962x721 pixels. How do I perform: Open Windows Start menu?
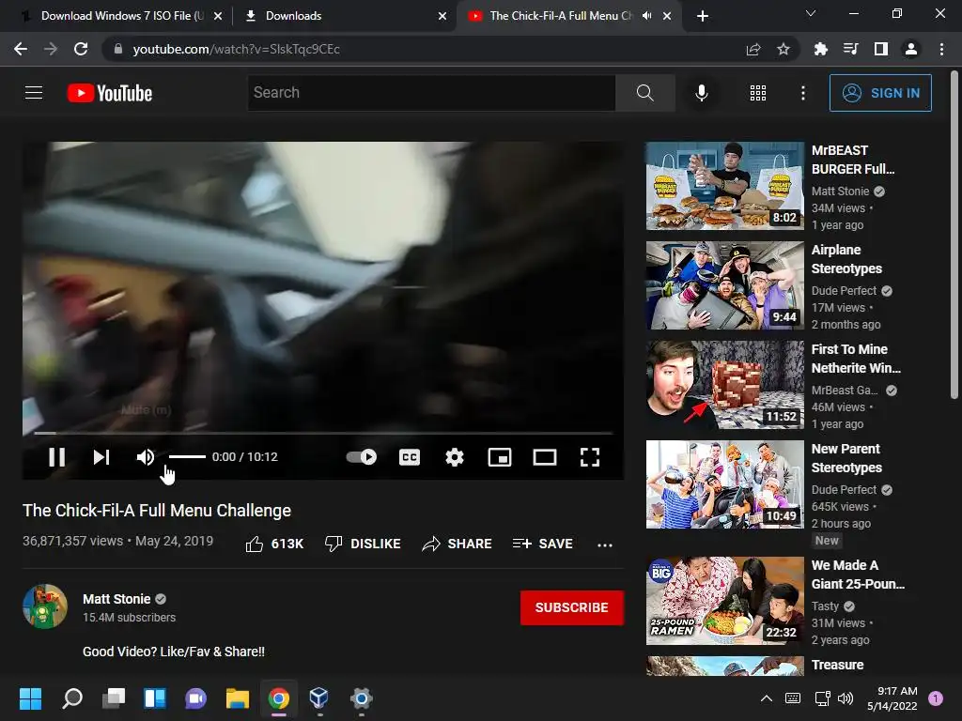click(x=30, y=698)
